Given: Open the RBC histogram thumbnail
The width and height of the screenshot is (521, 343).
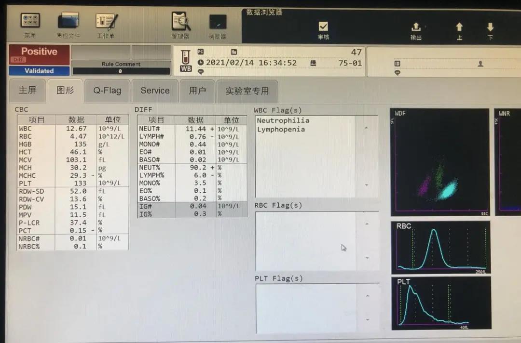Looking at the screenshot, I should [x=441, y=248].
